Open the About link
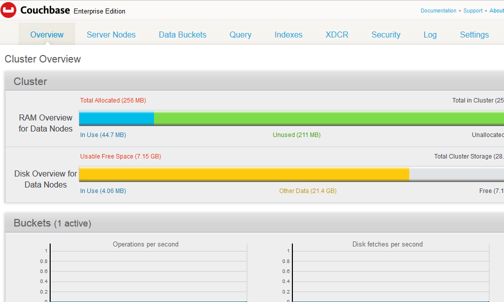The image size is (504, 302). 496,10
